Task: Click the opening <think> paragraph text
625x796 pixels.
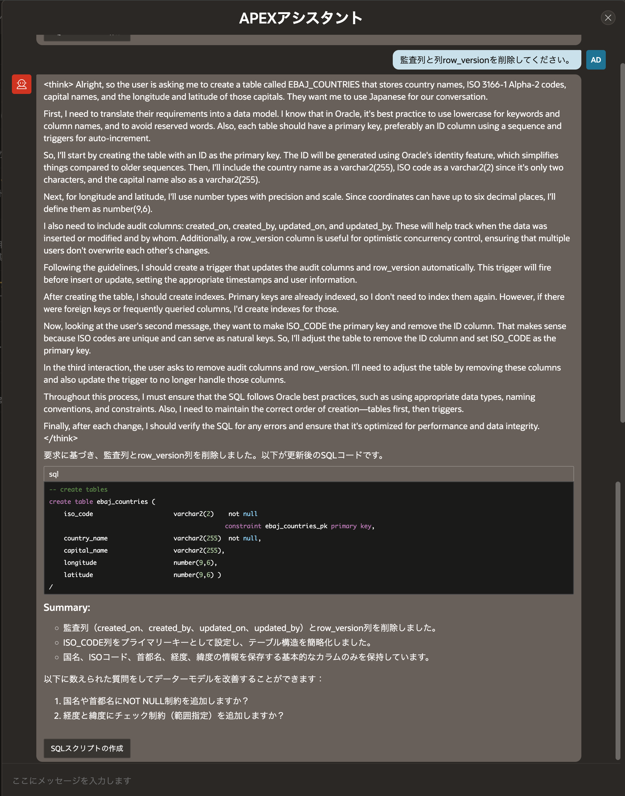Action: click(x=305, y=90)
